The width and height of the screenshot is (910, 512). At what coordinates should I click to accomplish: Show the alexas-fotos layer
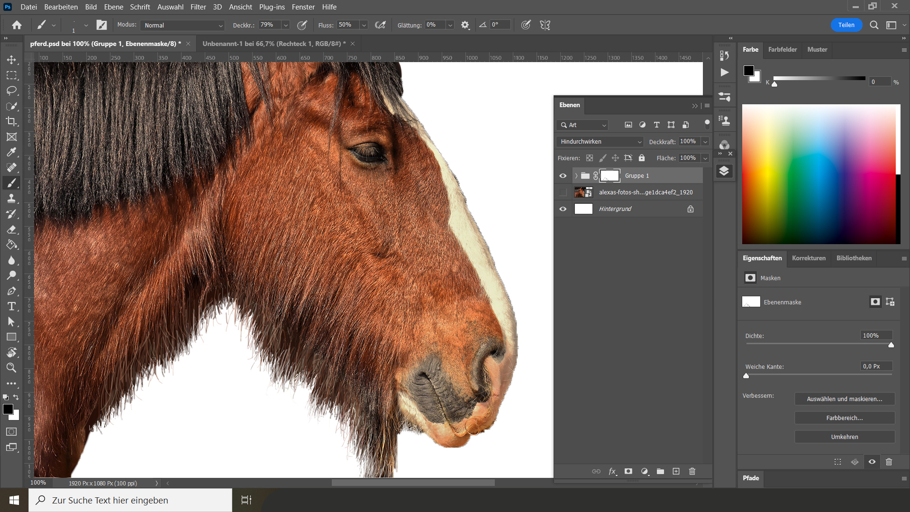[563, 192]
